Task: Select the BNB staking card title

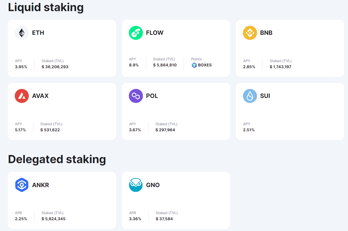Action: (266, 33)
